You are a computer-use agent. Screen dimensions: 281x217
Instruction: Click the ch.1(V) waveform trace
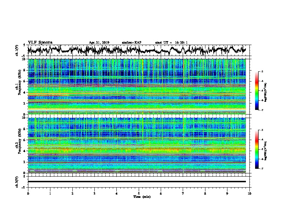137,50
